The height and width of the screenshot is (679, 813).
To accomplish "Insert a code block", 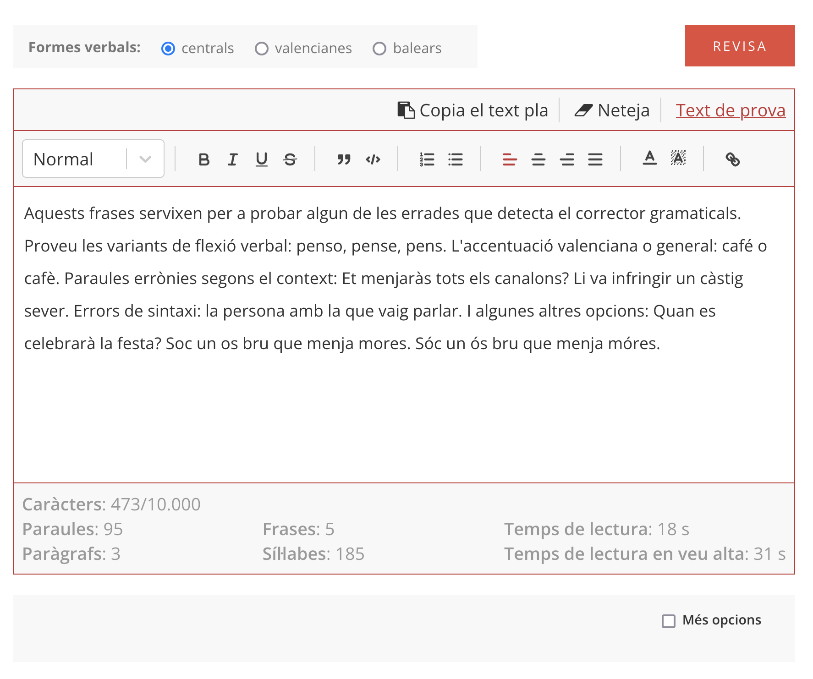I will point(373,159).
